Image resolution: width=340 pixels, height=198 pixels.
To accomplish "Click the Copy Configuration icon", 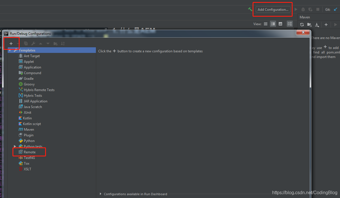I will pyautogui.click(x=26, y=44).
